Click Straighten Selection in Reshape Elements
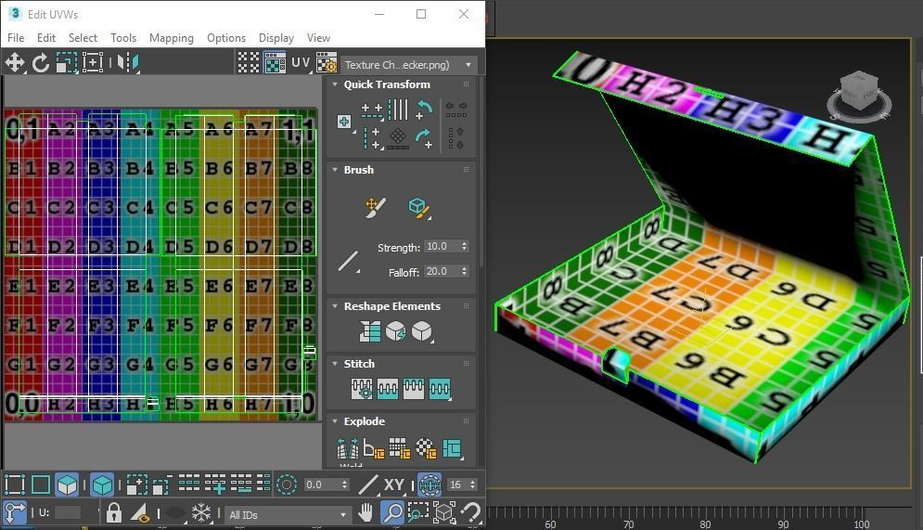Image resolution: width=923 pixels, height=530 pixels. coord(370,331)
